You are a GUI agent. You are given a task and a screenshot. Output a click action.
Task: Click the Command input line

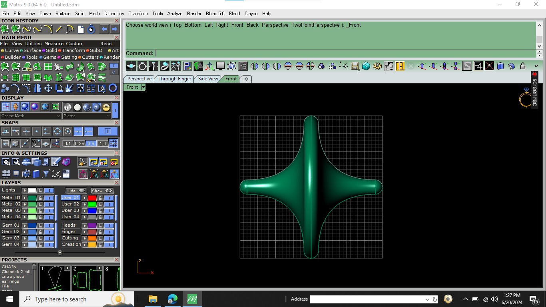point(345,54)
